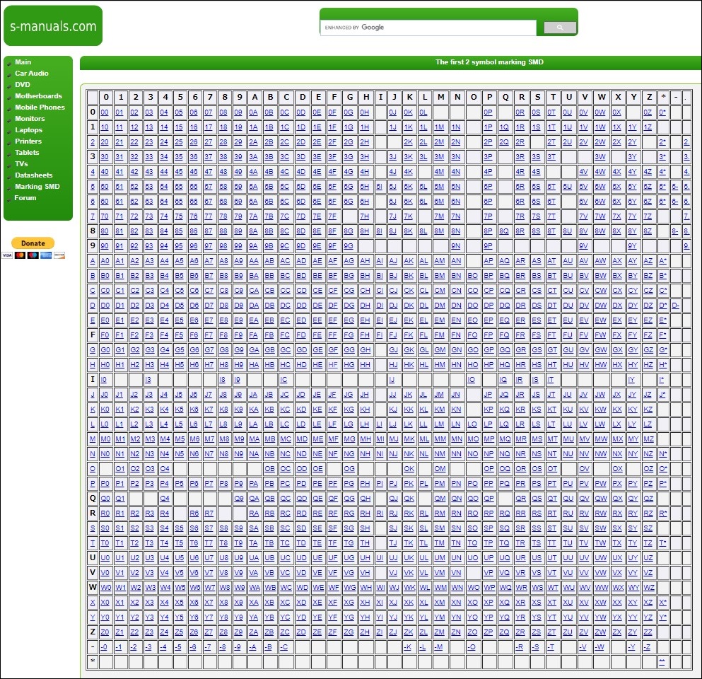Focus the Google search input field
Screen dimensions: 702x679
click(428, 28)
